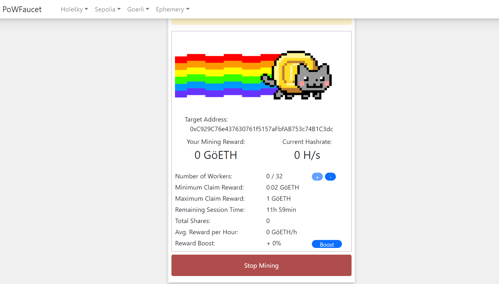Expand the Sepolia network dropdown
The image size is (499, 284).
click(x=108, y=9)
